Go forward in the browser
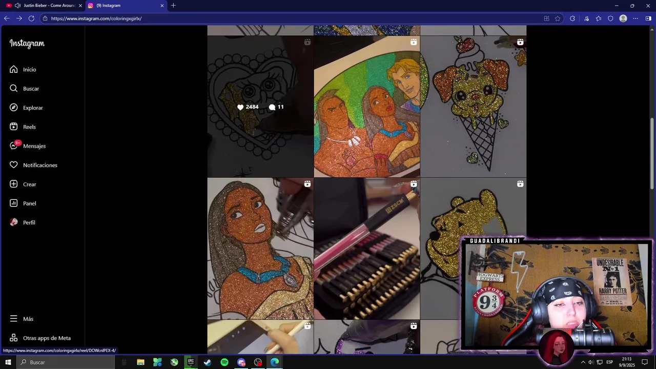656x369 pixels. (19, 18)
